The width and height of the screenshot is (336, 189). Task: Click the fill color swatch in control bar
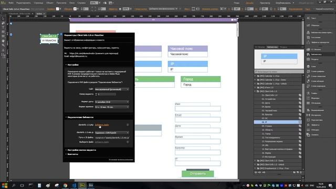57,9
